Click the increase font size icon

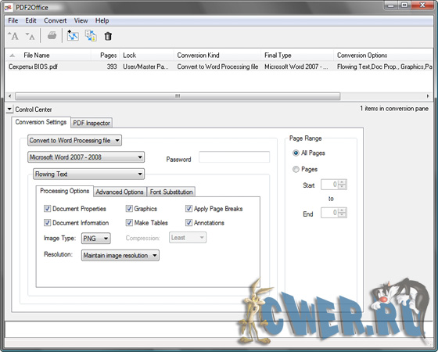click(13, 36)
